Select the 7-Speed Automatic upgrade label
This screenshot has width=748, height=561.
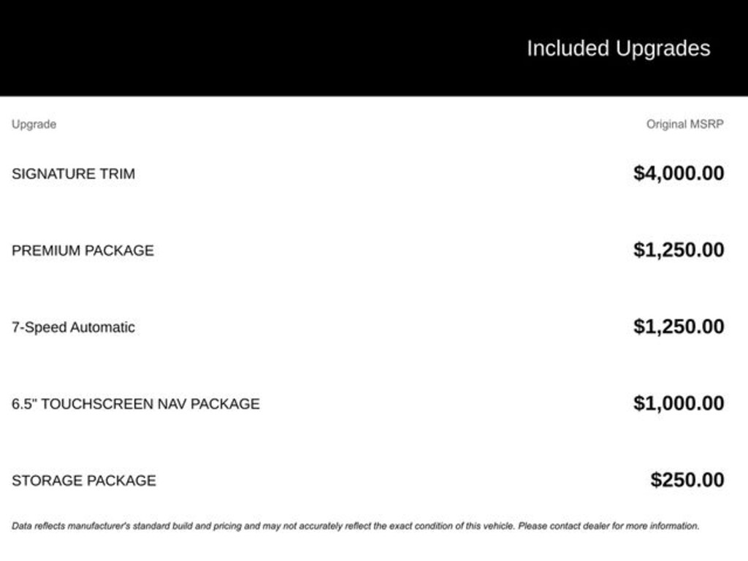[73, 327]
